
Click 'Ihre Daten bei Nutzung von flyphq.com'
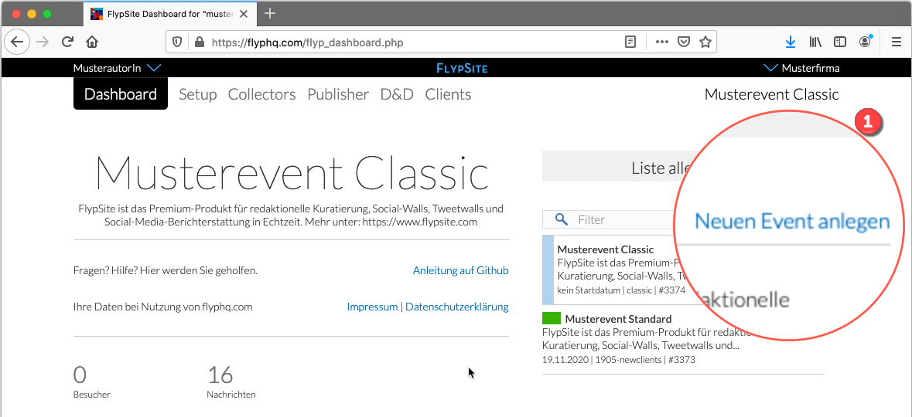coord(163,307)
